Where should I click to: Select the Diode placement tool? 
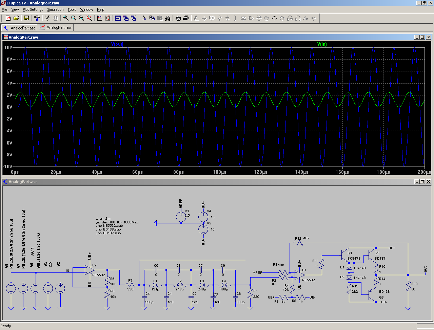(243, 18)
